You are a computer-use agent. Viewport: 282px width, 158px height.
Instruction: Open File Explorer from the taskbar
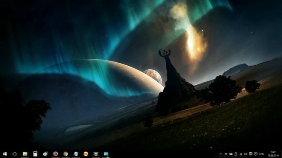point(25,154)
